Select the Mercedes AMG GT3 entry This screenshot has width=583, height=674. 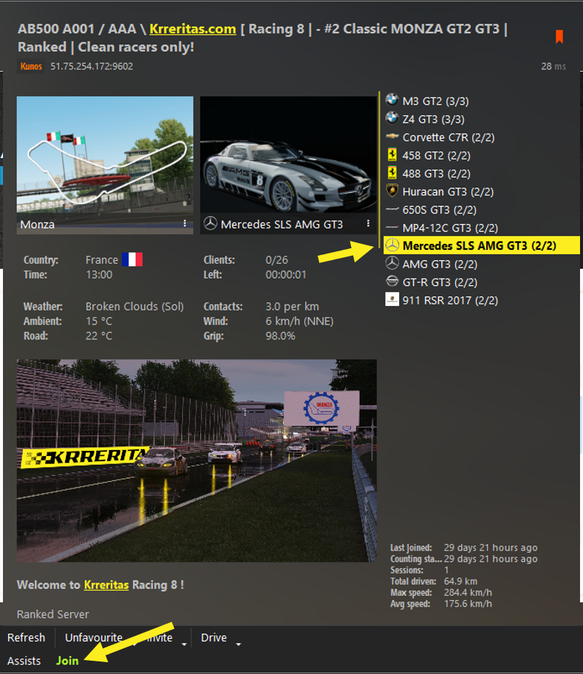(x=440, y=264)
